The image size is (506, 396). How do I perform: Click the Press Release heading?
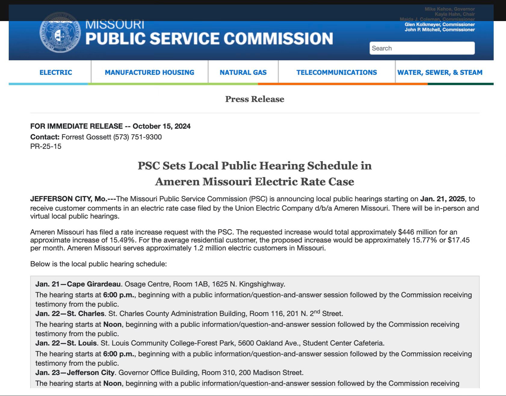[255, 99]
